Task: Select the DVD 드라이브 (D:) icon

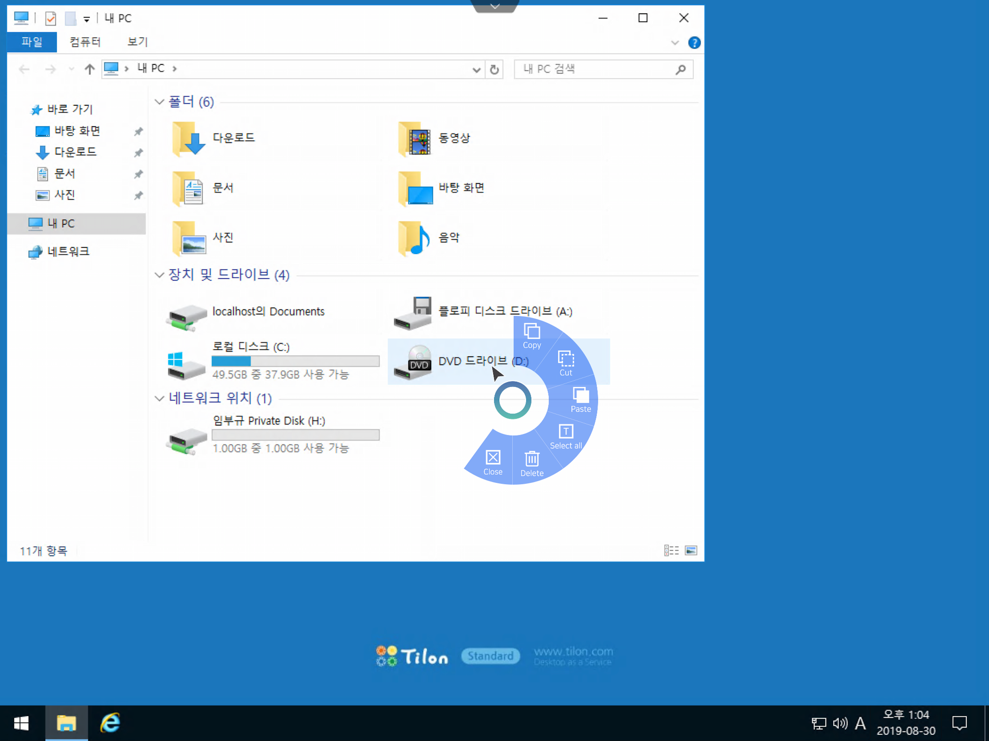Action: click(413, 363)
